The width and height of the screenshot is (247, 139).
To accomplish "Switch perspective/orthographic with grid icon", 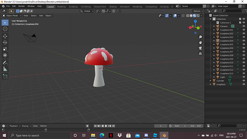I will (200, 54).
